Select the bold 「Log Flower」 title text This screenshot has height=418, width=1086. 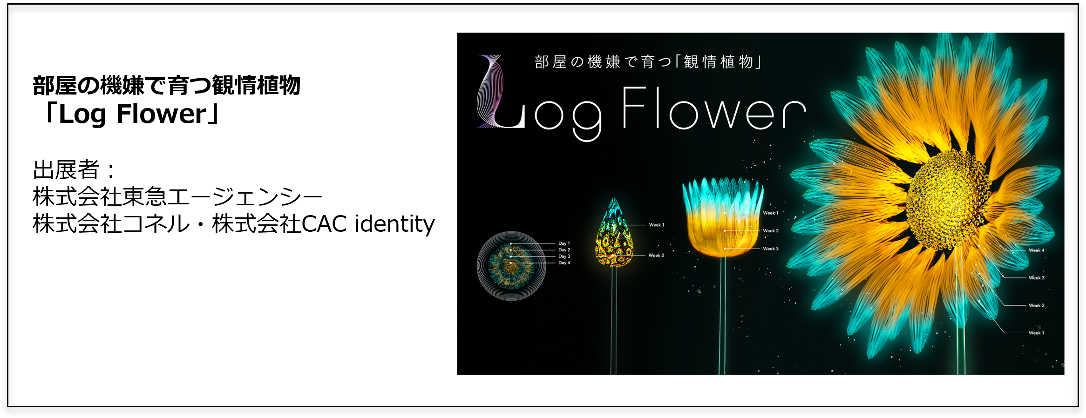click(129, 114)
